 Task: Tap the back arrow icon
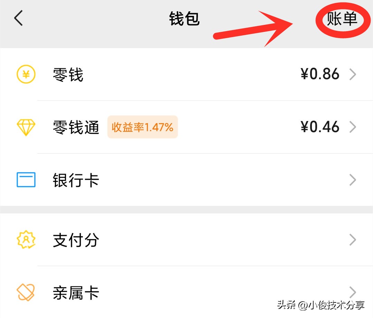point(19,18)
